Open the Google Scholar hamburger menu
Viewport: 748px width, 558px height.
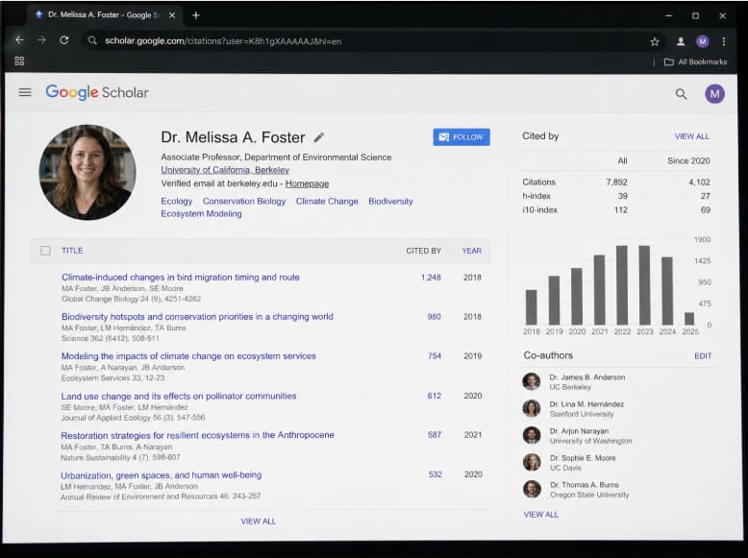[25, 92]
